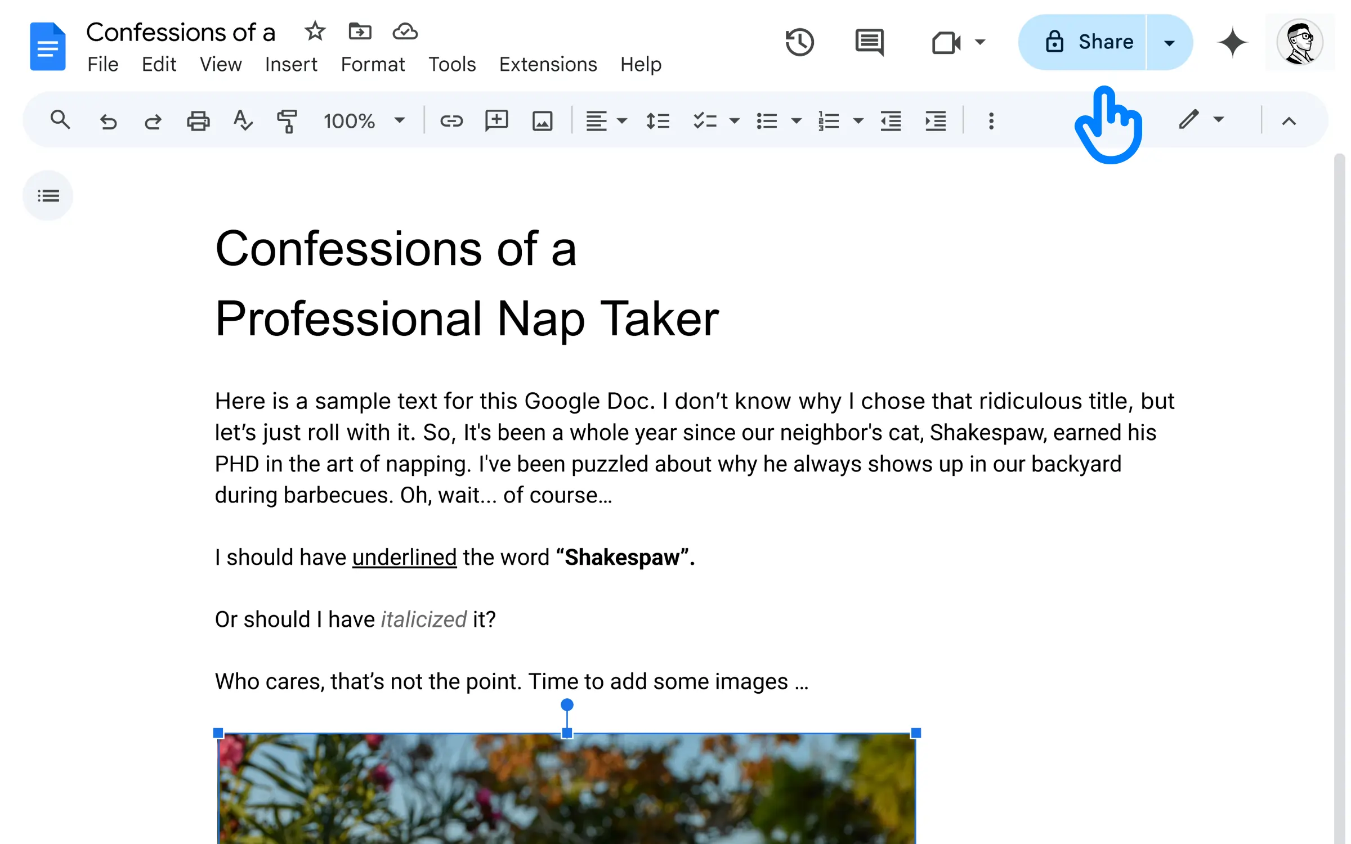The image size is (1351, 844).
Task: Open the editing mode pencil dropdown
Action: point(1201,120)
